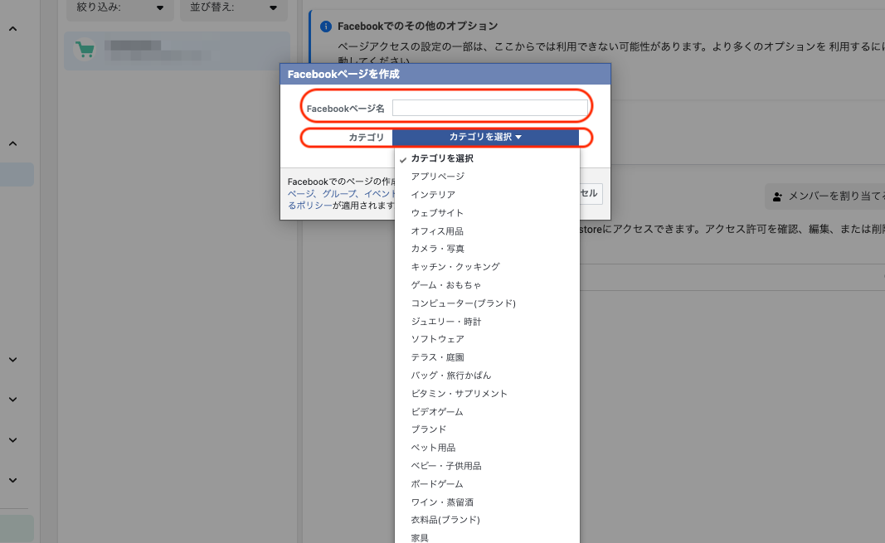This screenshot has height=543, width=885.
Task: Choose 衣料品(ブランド) category option
Action: (x=487, y=520)
